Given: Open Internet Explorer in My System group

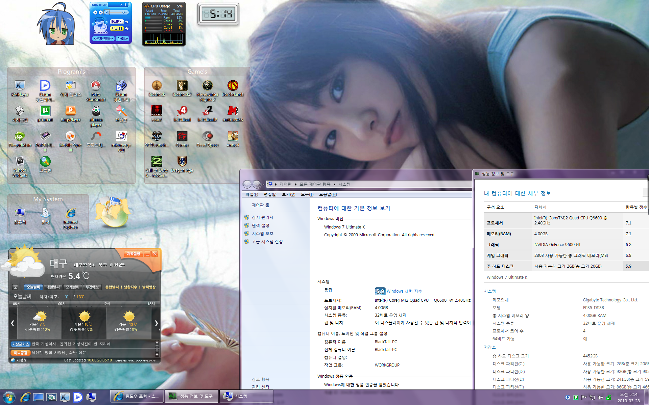Looking at the screenshot, I should pos(70,218).
